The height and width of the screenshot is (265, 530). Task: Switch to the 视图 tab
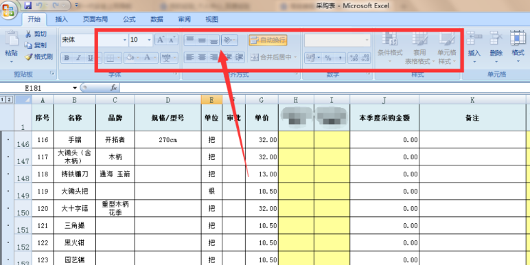tap(211, 20)
